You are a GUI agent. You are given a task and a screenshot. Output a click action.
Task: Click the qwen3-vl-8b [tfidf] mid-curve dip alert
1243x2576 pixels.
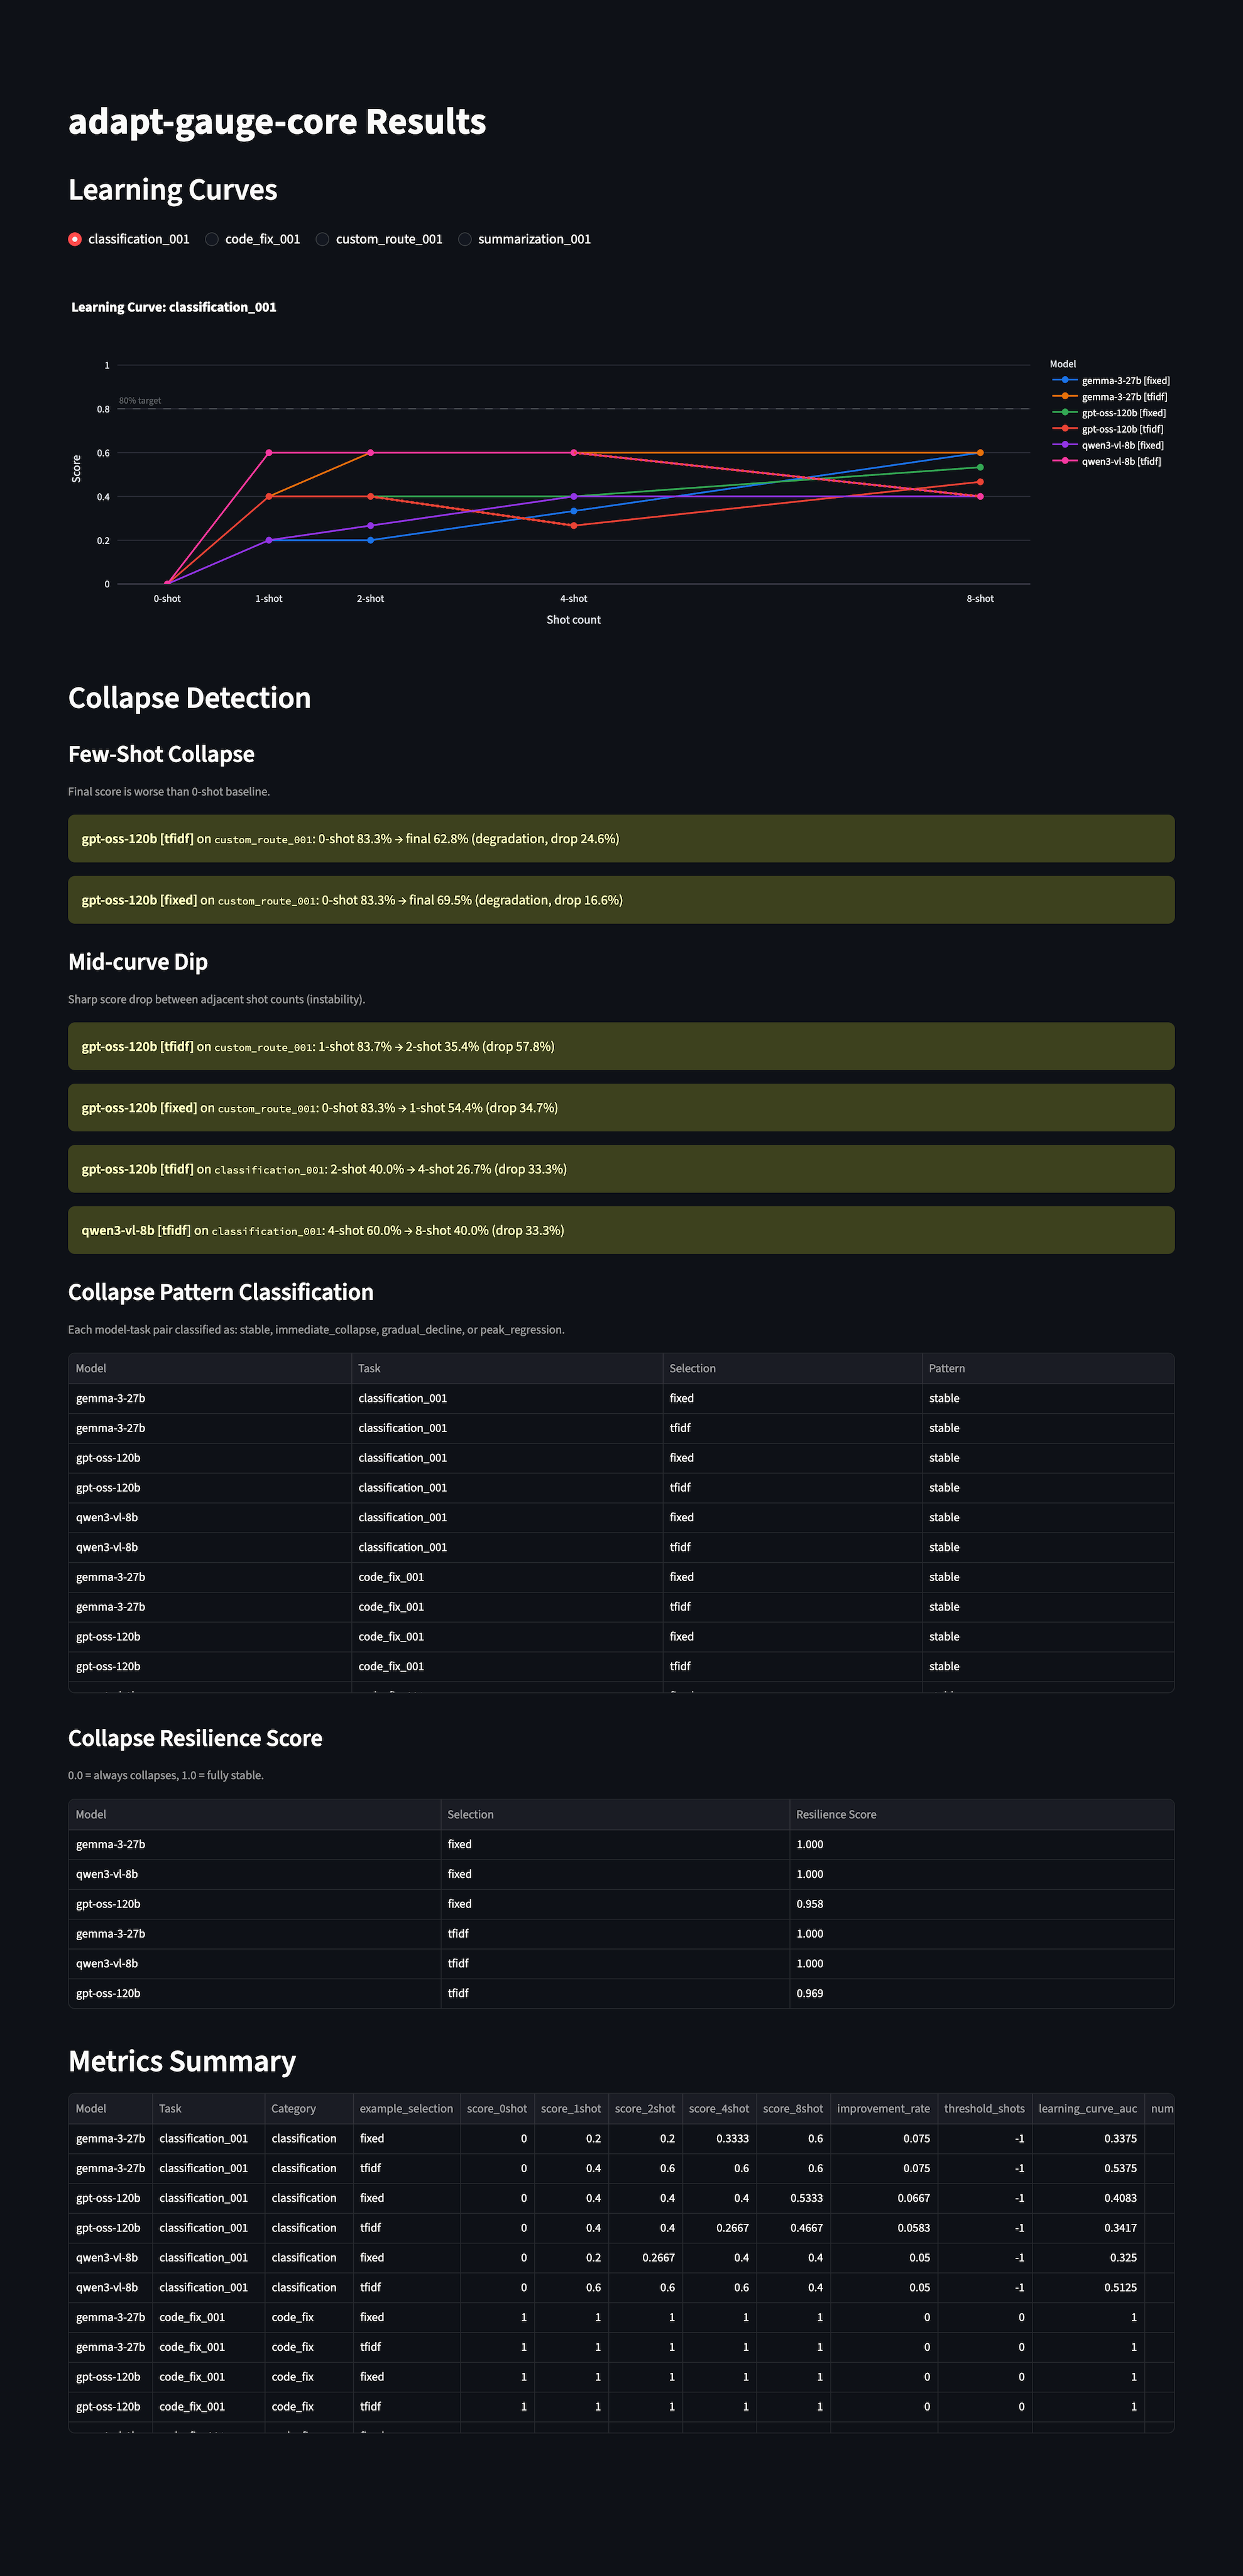[620, 1230]
